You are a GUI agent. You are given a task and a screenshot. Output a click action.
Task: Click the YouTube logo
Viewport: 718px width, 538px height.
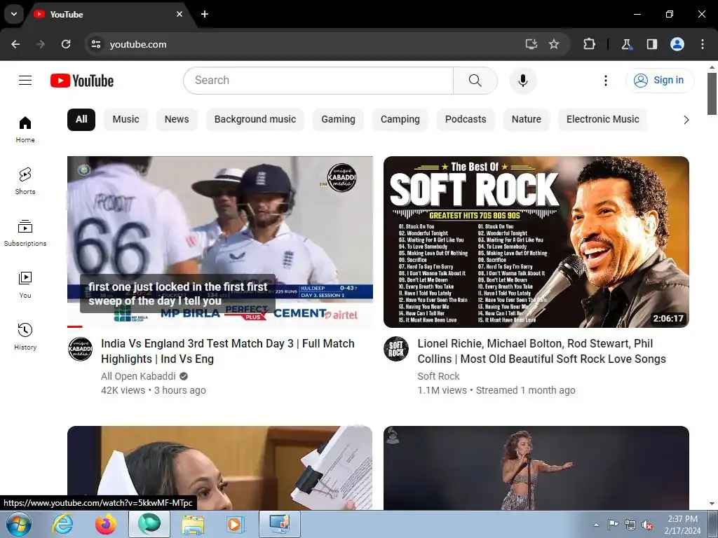(82, 81)
